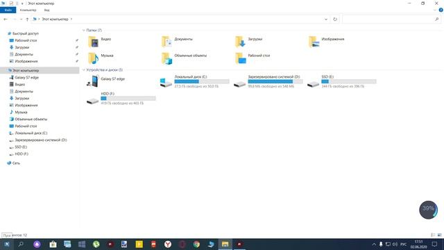444x250 pixels.
Task: Select Зарезервировано системой (D:) drive
Action: tap(268, 81)
